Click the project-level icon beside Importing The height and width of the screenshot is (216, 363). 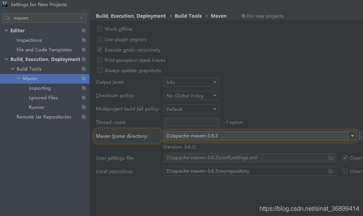[x=84, y=88]
